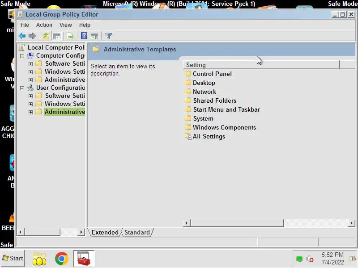Open the Action menu
The width and height of the screenshot is (358, 268).
point(44,25)
